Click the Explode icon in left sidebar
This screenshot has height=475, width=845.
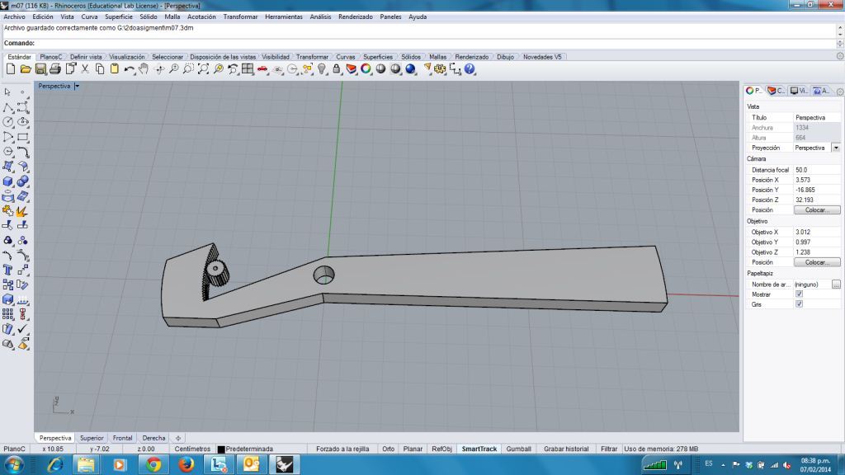[x=21, y=211]
